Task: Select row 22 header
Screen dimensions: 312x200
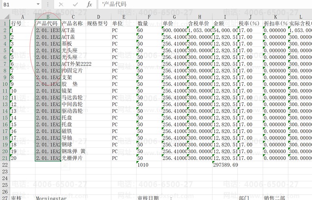Action: [x=5, y=165]
